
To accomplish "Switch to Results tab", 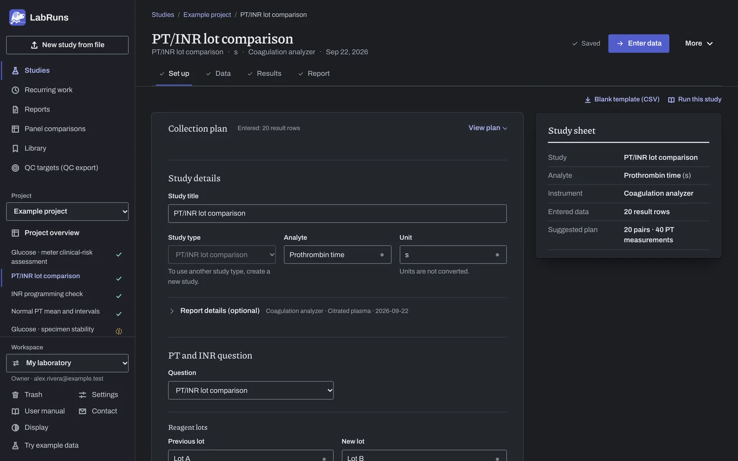I will (x=264, y=74).
